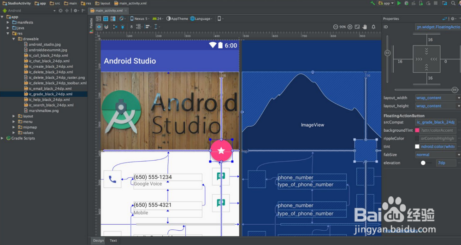Toggle the Autoconnect magnet button
This screenshot has height=245, width=461.
(x=106, y=27)
